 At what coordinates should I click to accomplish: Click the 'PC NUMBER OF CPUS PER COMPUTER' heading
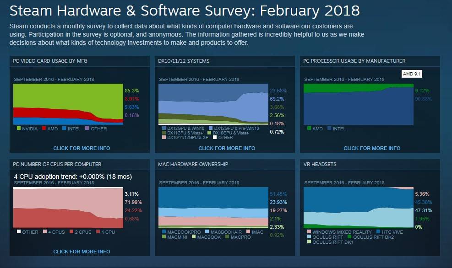point(57,164)
